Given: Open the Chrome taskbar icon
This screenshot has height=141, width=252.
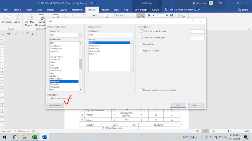Looking at the screenshot, I should 15,137.
